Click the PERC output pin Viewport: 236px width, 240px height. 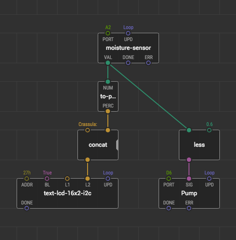coord(108,111)
